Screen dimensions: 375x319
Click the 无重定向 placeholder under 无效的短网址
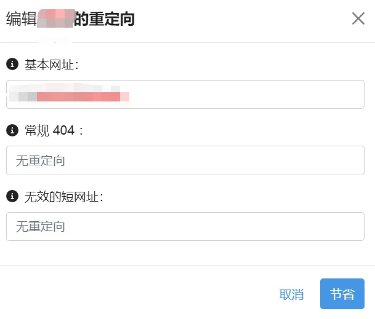click(x=41, y=227)
